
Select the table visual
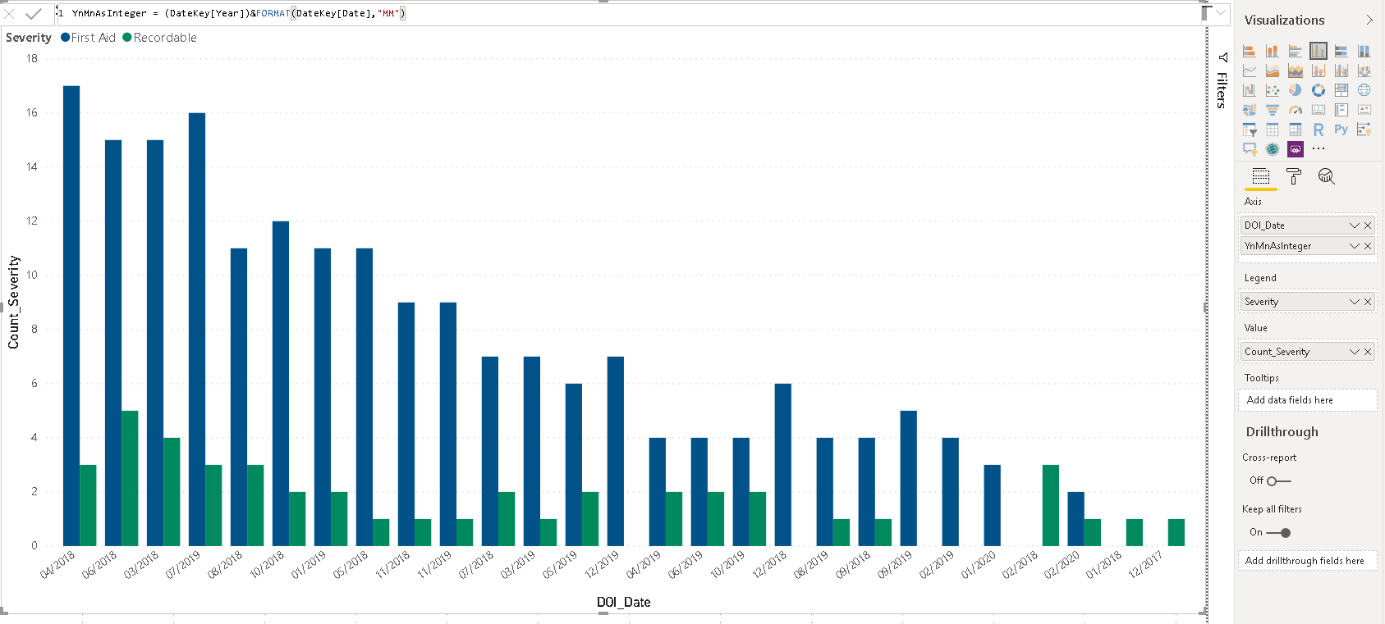point(1273,130)
